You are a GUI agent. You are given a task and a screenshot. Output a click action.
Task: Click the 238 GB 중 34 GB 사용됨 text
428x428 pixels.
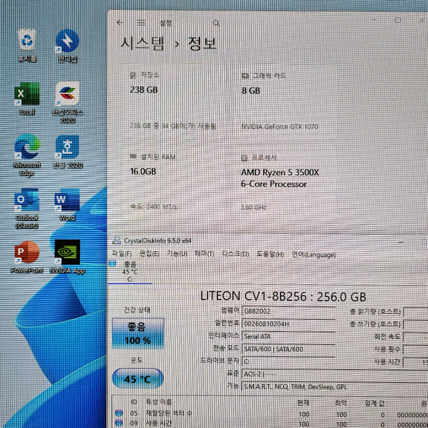[173, 126]
